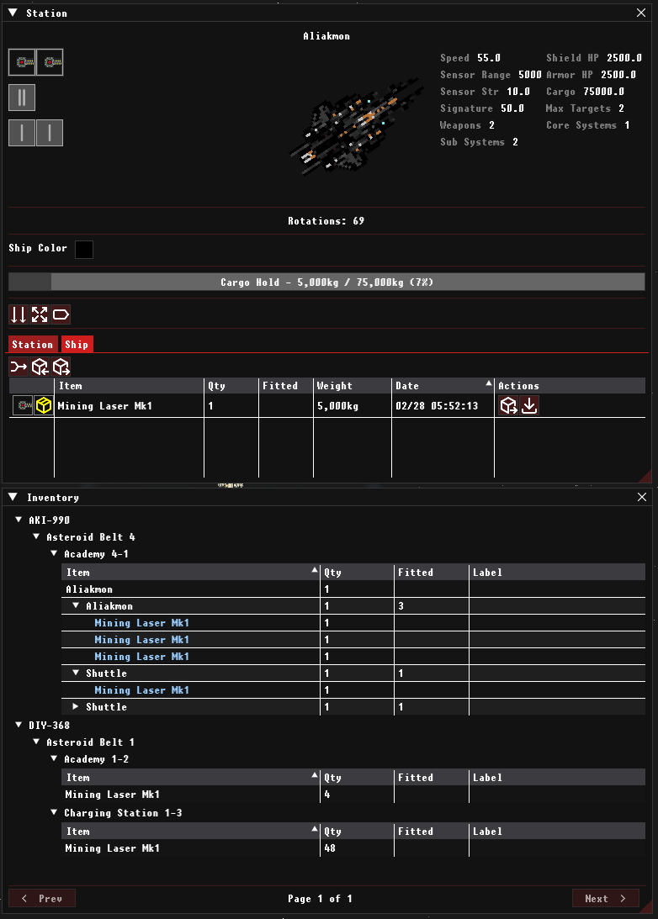Click the toolbar box icon with right arrow
Screen dimensions: 658x919
pos(61,367)
